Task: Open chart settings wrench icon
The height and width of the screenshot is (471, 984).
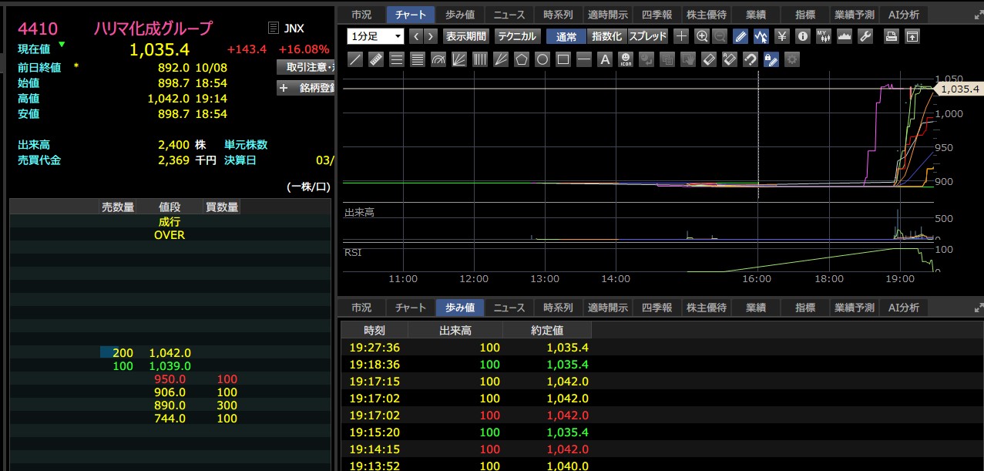Action: [865, 36]
